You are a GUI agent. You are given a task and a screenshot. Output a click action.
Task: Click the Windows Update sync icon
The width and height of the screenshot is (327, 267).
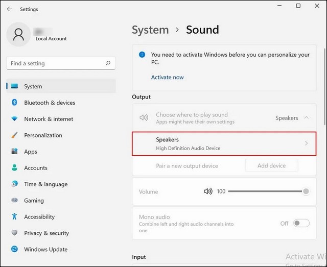tap(14, 249)
